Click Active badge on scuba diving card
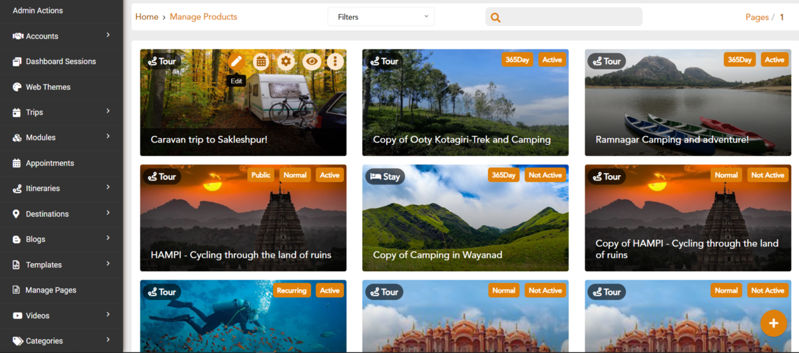This screenshot has width=799, height=353. [x=330, y=290]
